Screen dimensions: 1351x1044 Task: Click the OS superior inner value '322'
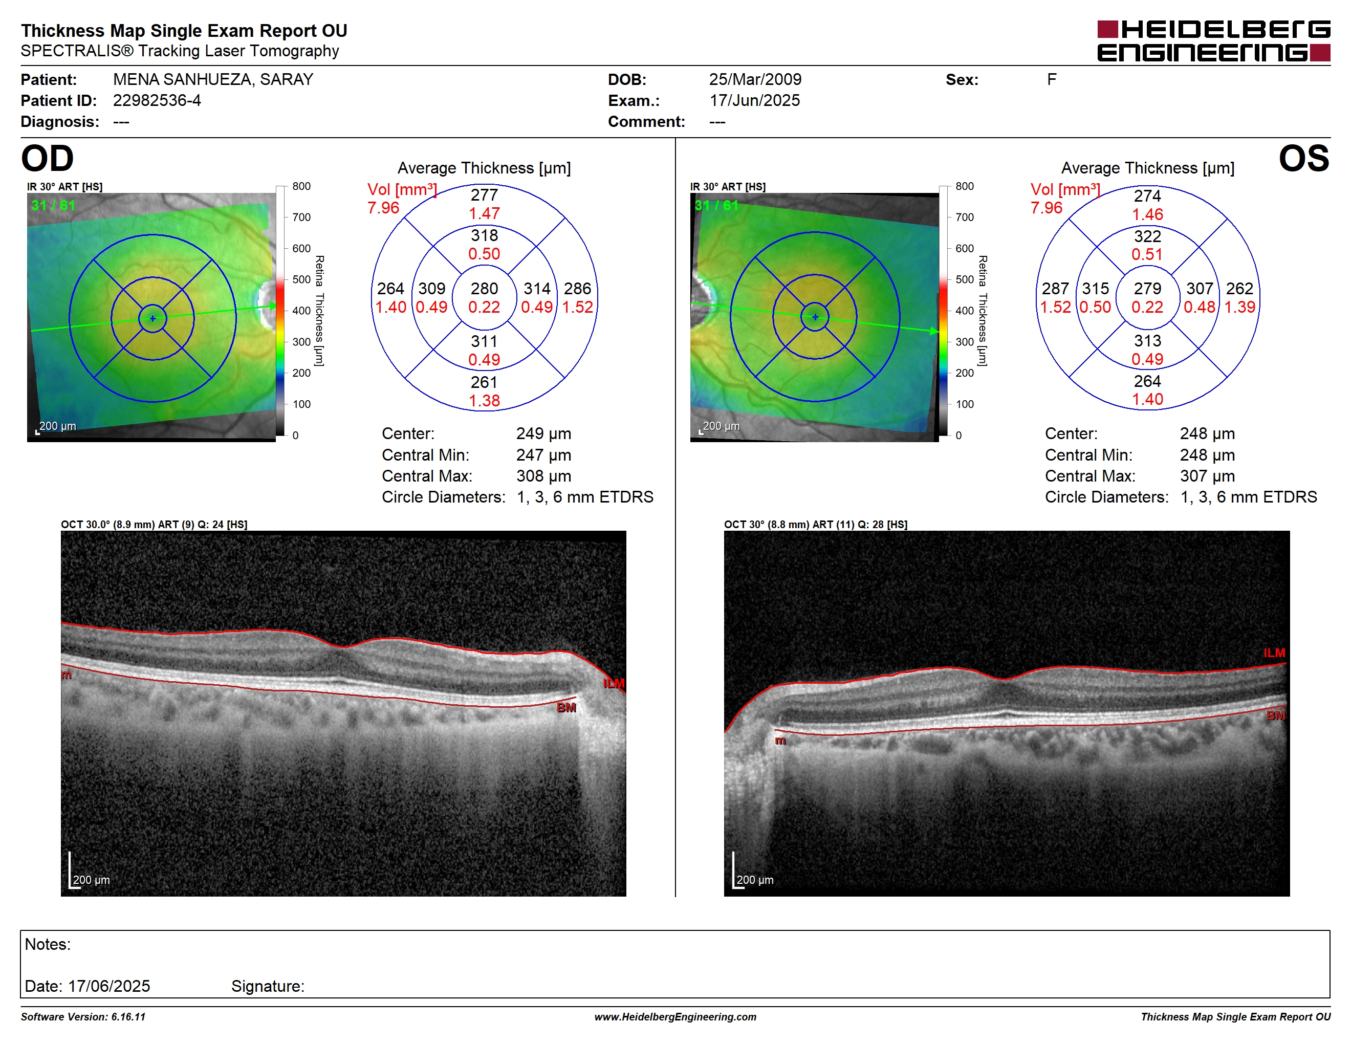pos(1147,236)
